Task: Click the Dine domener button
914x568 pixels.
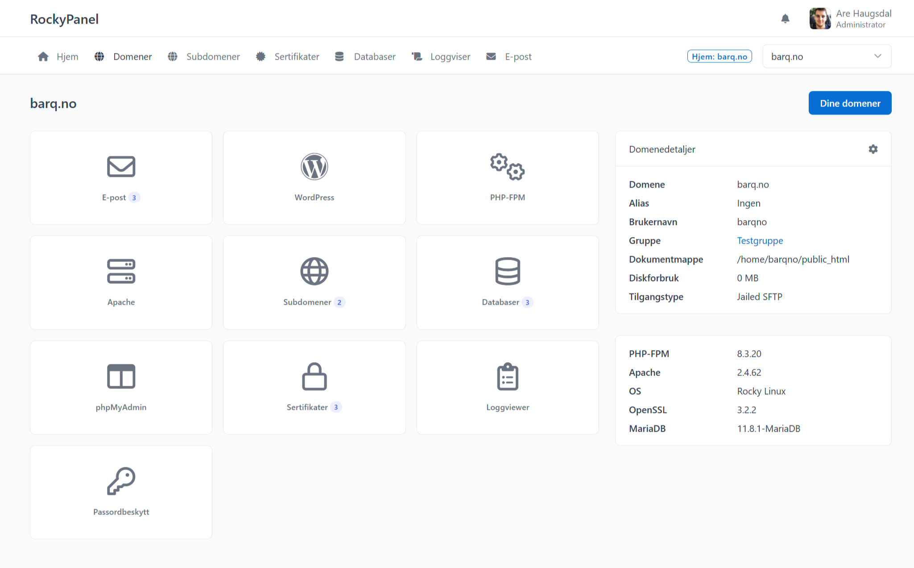Action: point(849,103)
